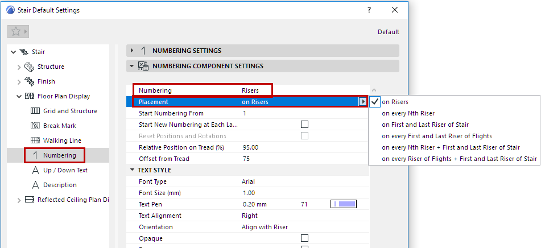This screenshot has height=248, width=541.
Task: Collapse the Text Style section
Action: pyautogui.click(x=132, y=170)
